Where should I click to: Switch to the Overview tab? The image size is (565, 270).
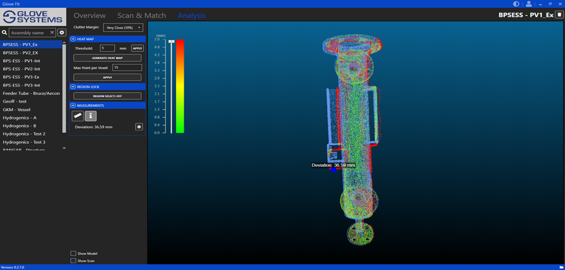click(x=90, y=16)
